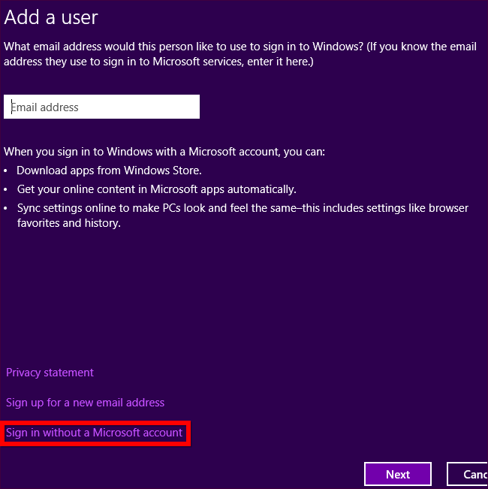The height and width of the screenshot is (489, 488).
Task: Click 'Sync settings online' bullet text
Action: (x=242, y=216)
